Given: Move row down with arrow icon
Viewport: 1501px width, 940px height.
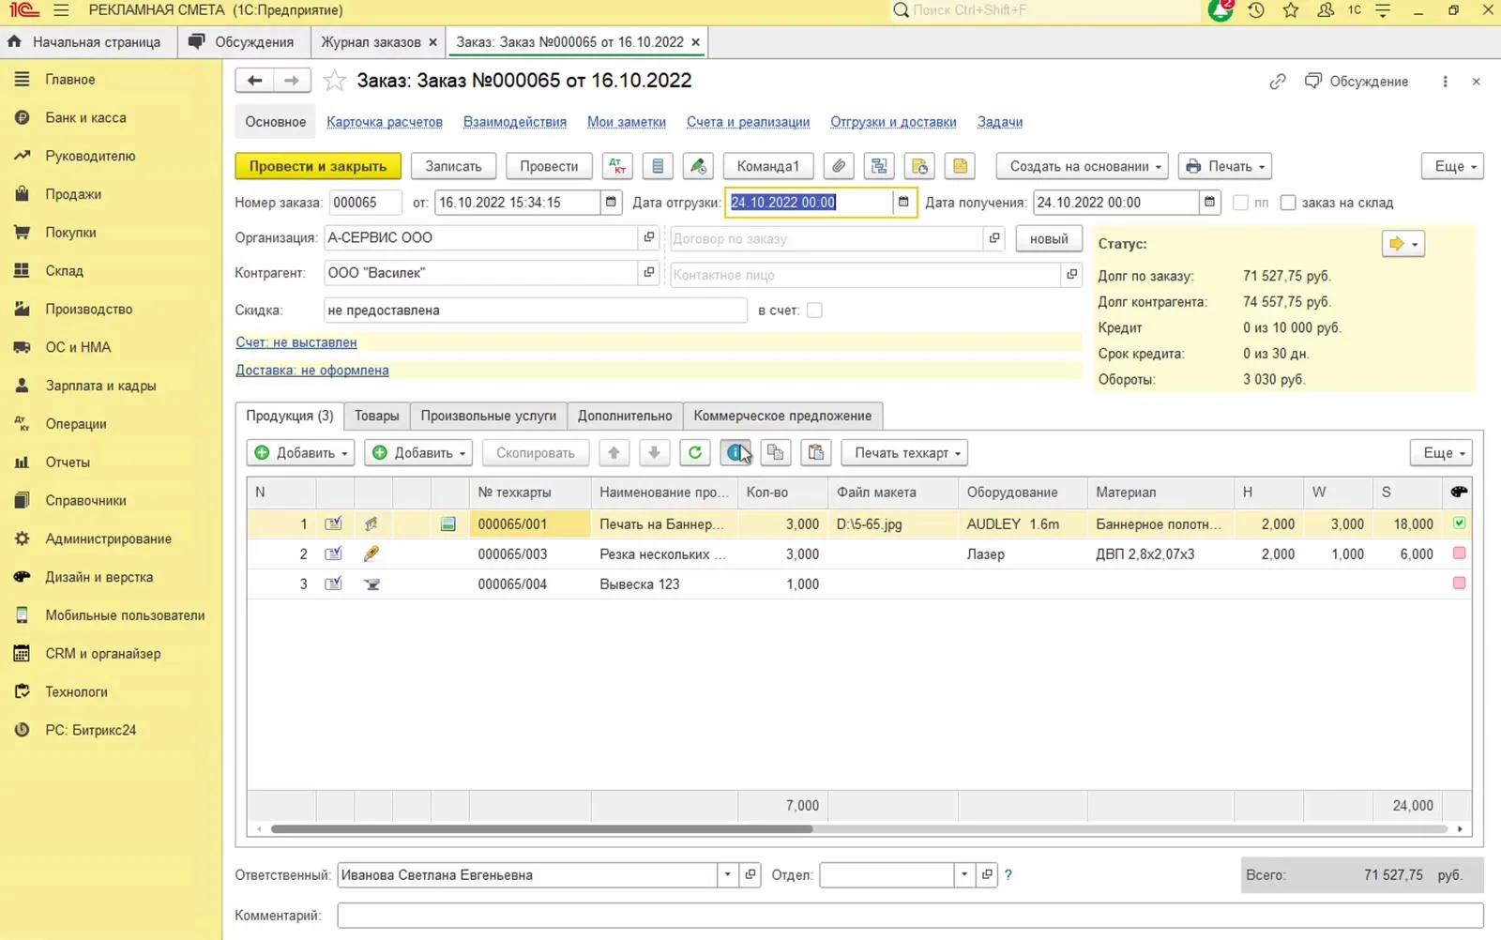Looking at the screenshot, I should click(x=654, y=453).
